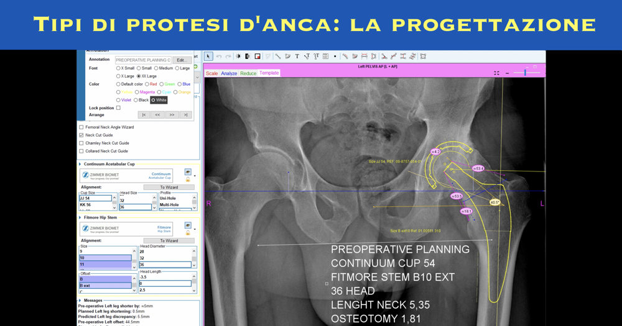This screenshot has height=326, width=622.
Task: Collapse the Fitmore Hip Stem section
Action: pyautogui.click(x=80, y=217)
